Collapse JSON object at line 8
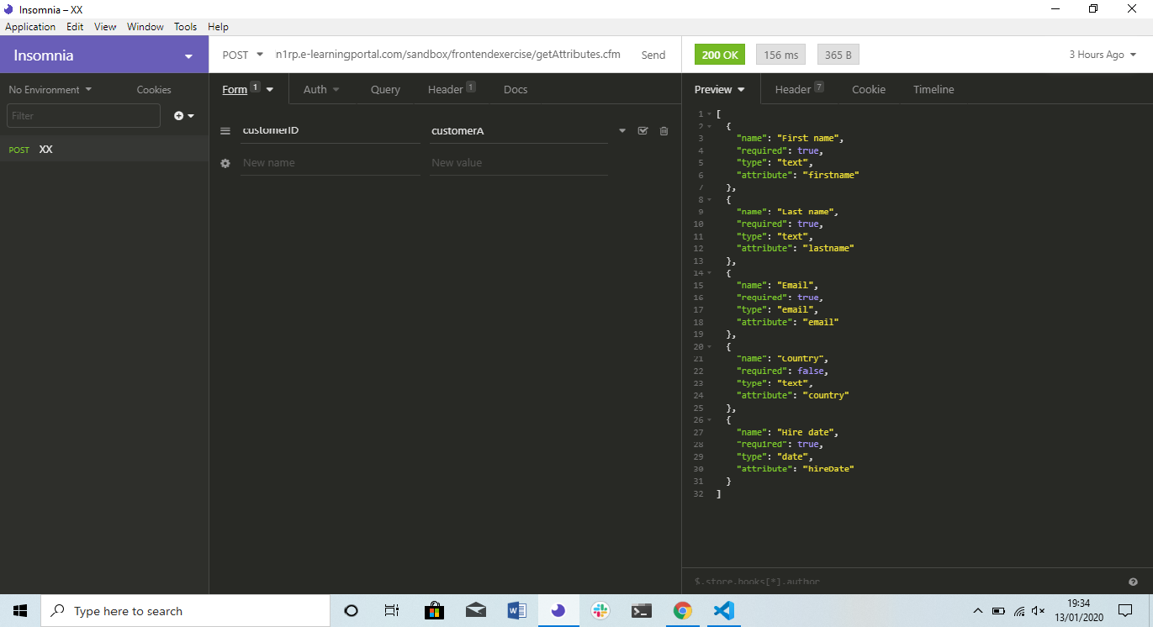The image size is (1153, 627). click(x=709, y=200)
